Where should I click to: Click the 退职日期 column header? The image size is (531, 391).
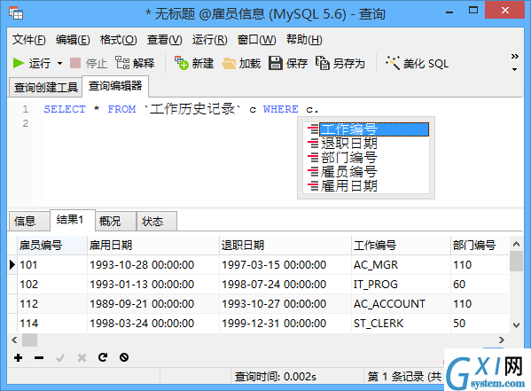[x=285, y=245]
